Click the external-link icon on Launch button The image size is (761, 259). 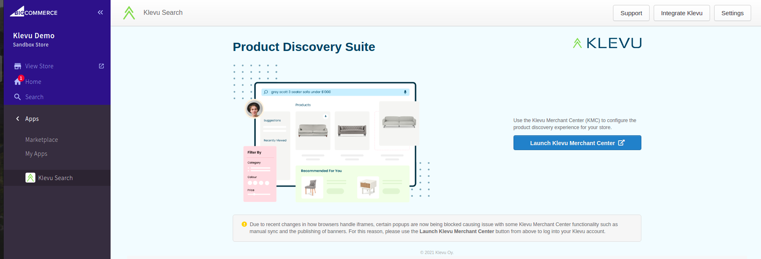621,143
